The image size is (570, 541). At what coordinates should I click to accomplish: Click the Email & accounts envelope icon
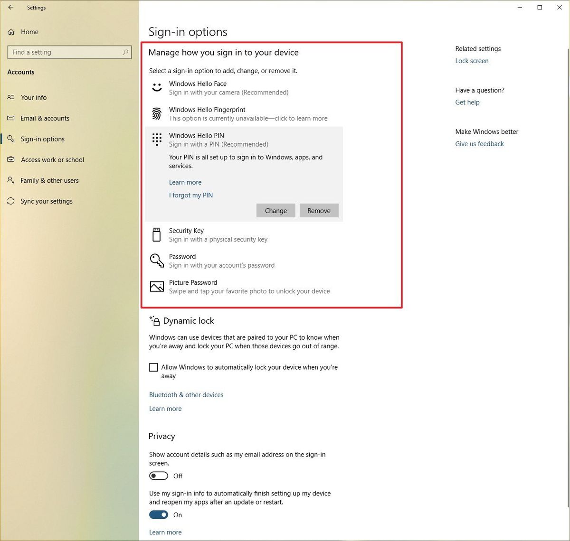click(x=11, y=118)
